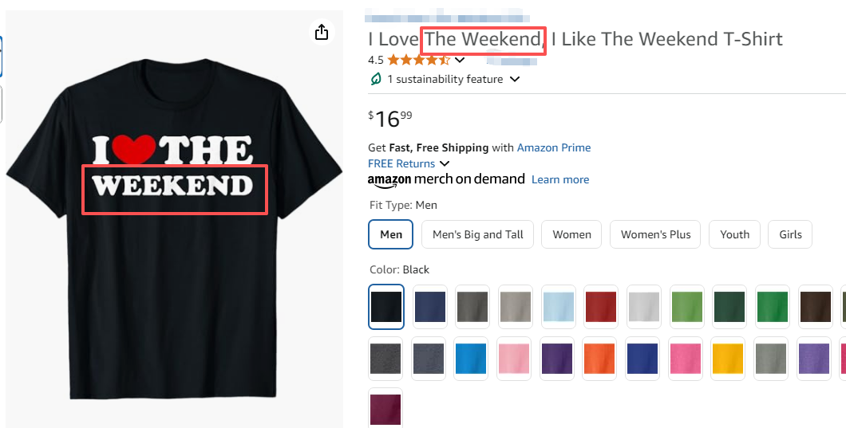Select the maroon swatch in the last row
Image resolution: width=846 pixels, height=428 pixels.
tap(386, 410)
